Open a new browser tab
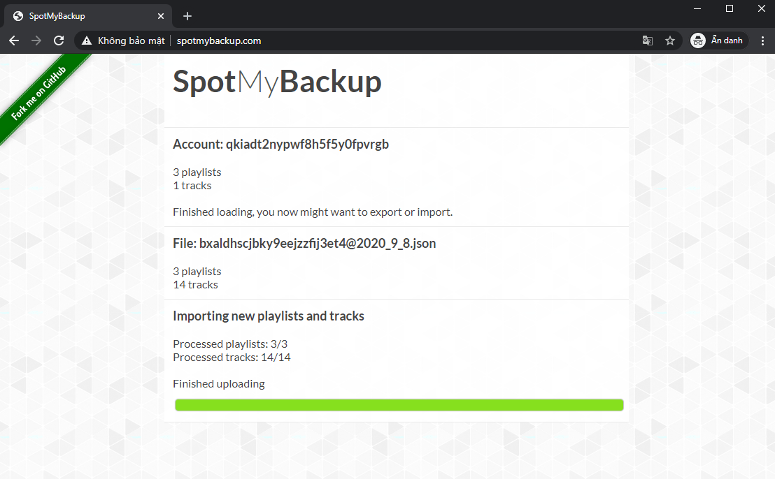 (x=187, y=16)
